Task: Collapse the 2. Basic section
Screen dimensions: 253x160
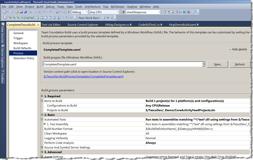Action: pos(42,115)
